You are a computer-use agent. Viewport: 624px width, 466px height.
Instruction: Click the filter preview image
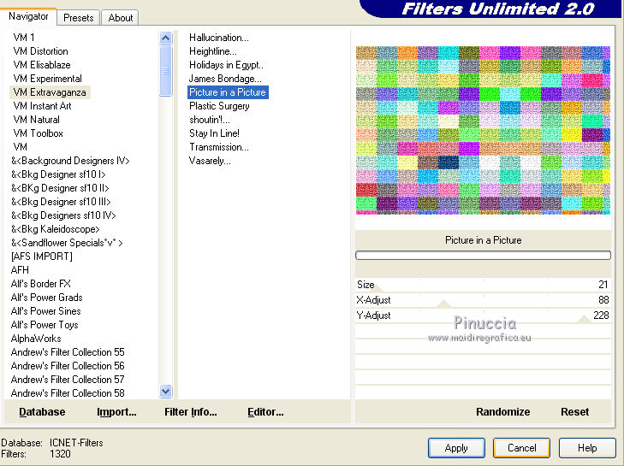(x=483, y=130)
